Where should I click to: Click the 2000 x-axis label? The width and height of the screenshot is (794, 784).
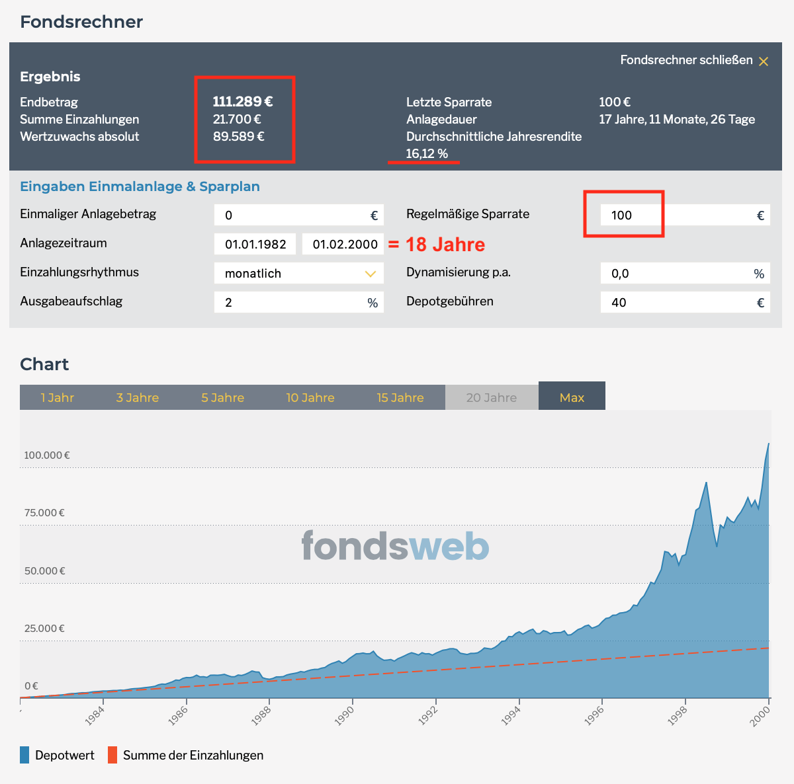(x=760, y=715)
